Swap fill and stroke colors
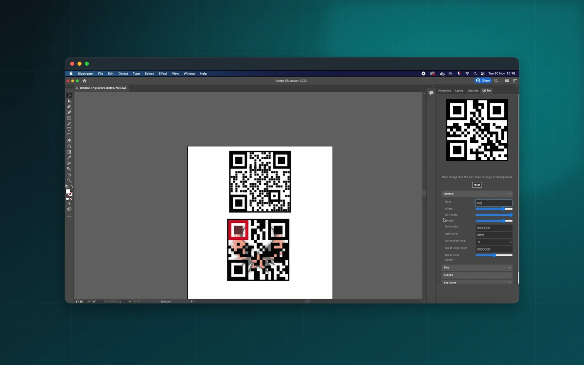The height and width of the screenshot is (365, 584). 72,186
